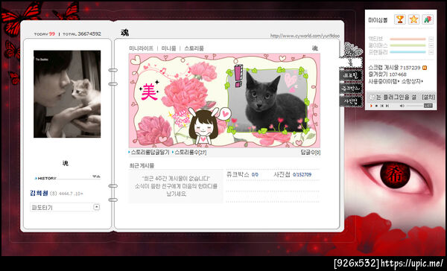Click the name 김희철

(39, 194)
